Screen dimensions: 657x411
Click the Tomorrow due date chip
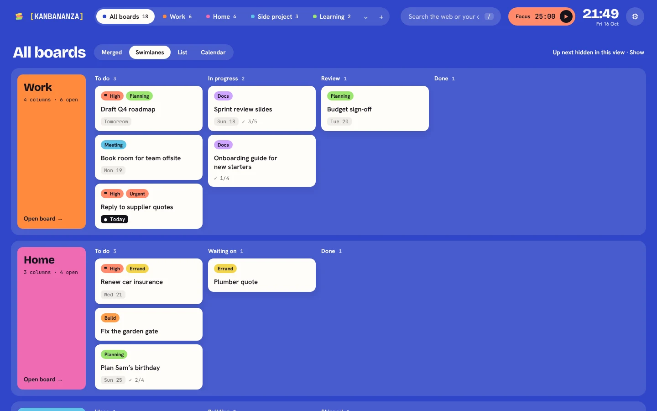pos(116,121)
